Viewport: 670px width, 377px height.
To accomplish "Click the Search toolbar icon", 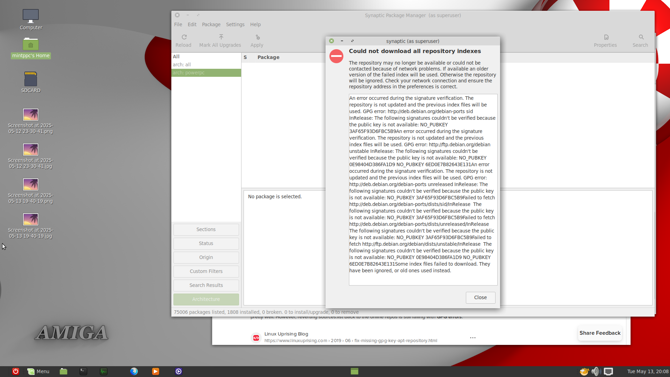I will 641,37.
